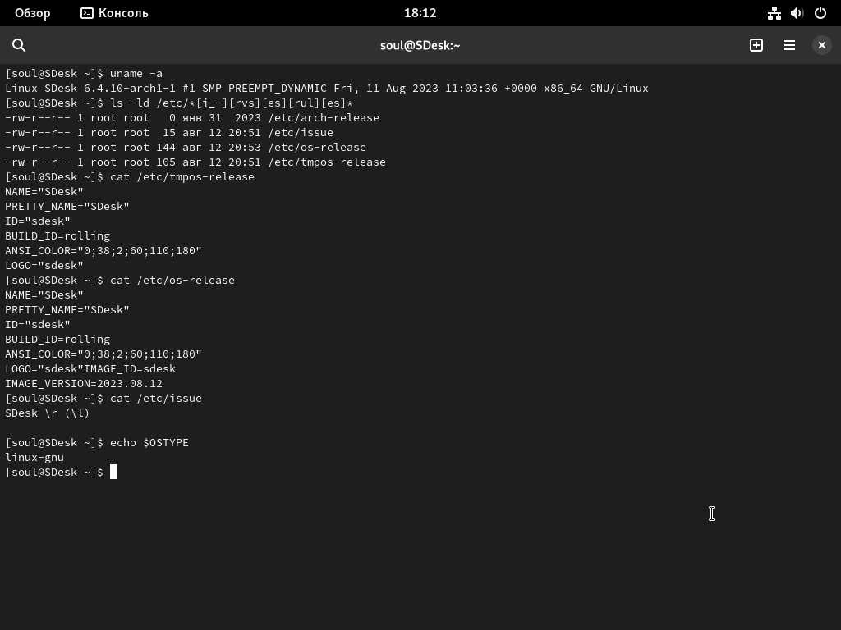
Task: Click the 'echo $OSTYPE' command line
Action: point(97,442)
